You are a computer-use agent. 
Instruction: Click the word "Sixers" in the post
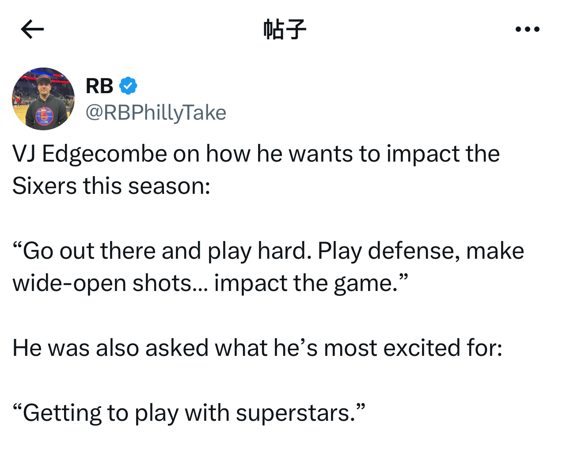tap(45, 185)
